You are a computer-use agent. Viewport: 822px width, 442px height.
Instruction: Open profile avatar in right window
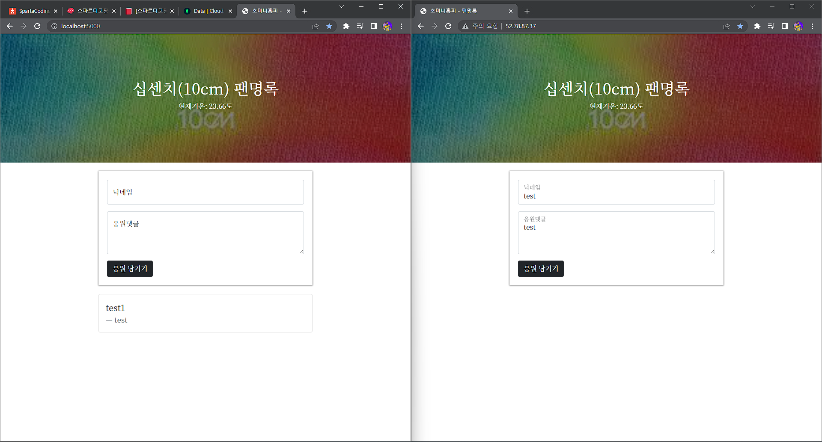click(798, 26)
